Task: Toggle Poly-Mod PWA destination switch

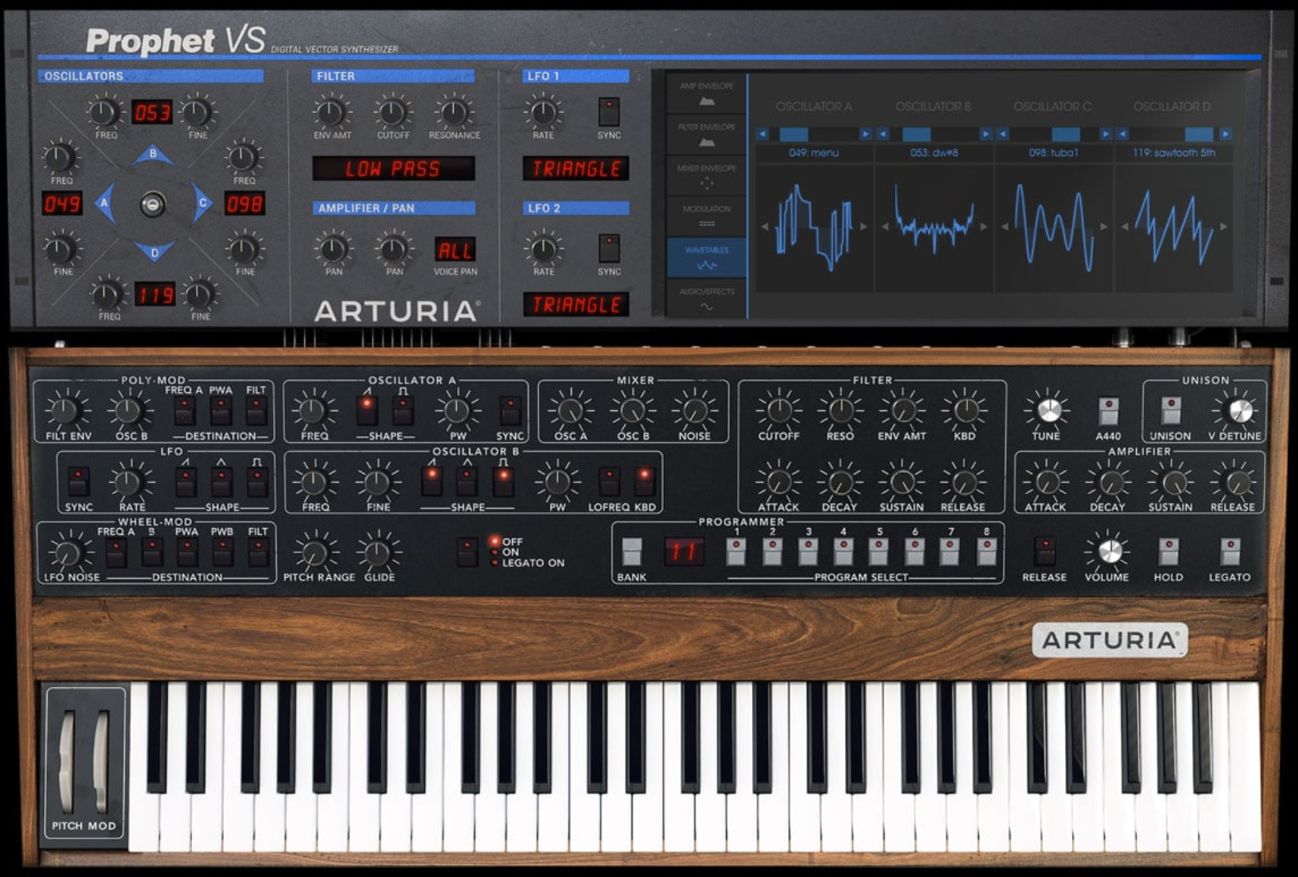Action: [221, 412]
